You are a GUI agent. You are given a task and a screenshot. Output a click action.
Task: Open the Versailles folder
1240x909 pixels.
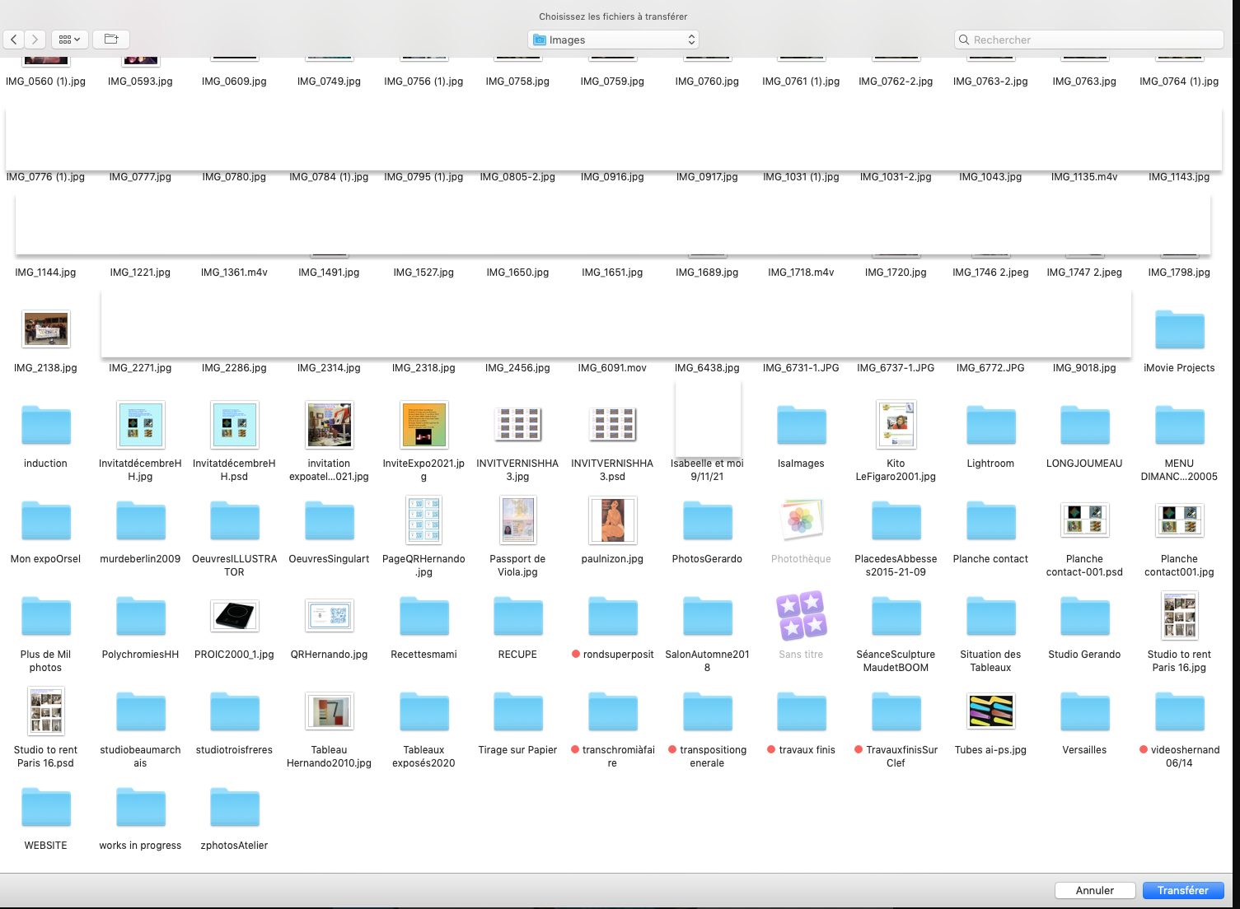pos(1084,712)
